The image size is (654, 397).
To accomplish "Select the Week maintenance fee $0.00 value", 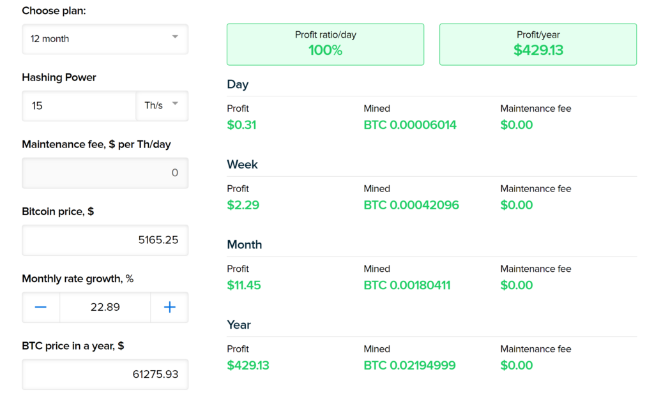I will coord(516,205).
